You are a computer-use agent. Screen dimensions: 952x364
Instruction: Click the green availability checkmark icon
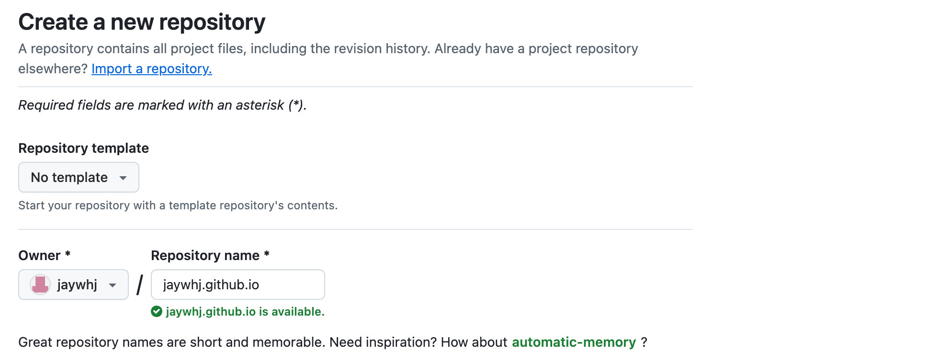pos(157,312)
